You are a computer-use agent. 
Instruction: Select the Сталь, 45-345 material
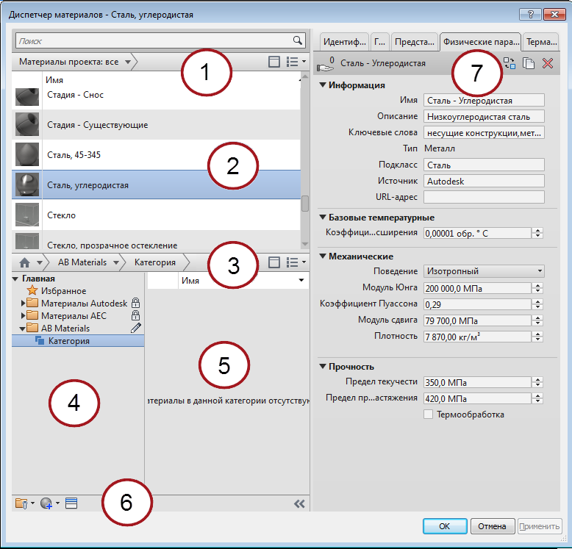click(156, 155)
